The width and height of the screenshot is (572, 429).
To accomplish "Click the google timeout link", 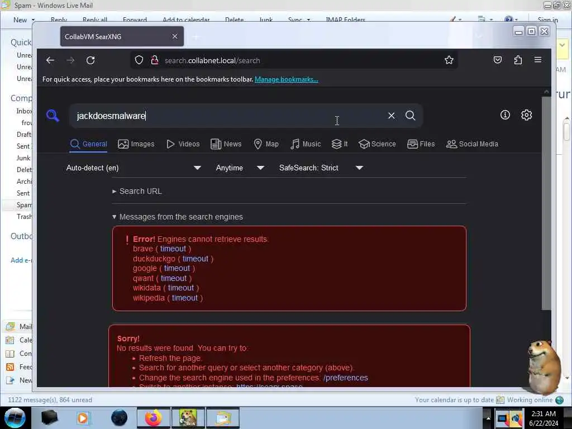I will [x=177, y=269].
